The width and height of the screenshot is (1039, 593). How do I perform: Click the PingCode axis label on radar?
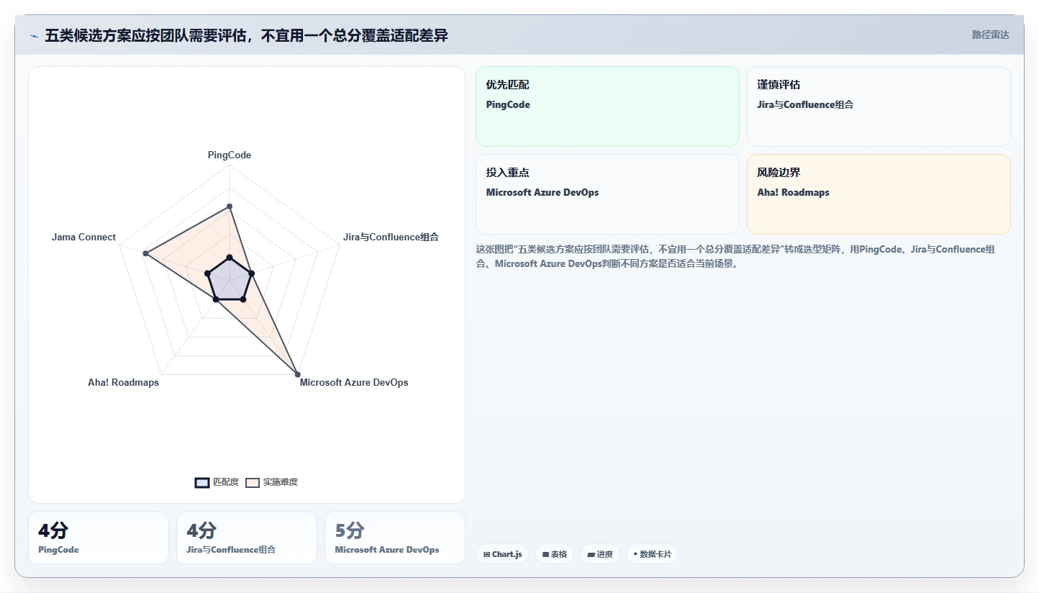click(x=230, y=155)
